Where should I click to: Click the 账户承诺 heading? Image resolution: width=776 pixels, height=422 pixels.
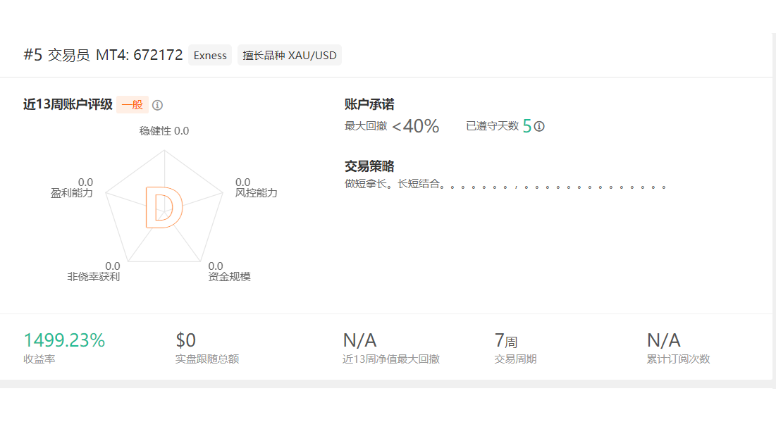click(x=369, y=104)
